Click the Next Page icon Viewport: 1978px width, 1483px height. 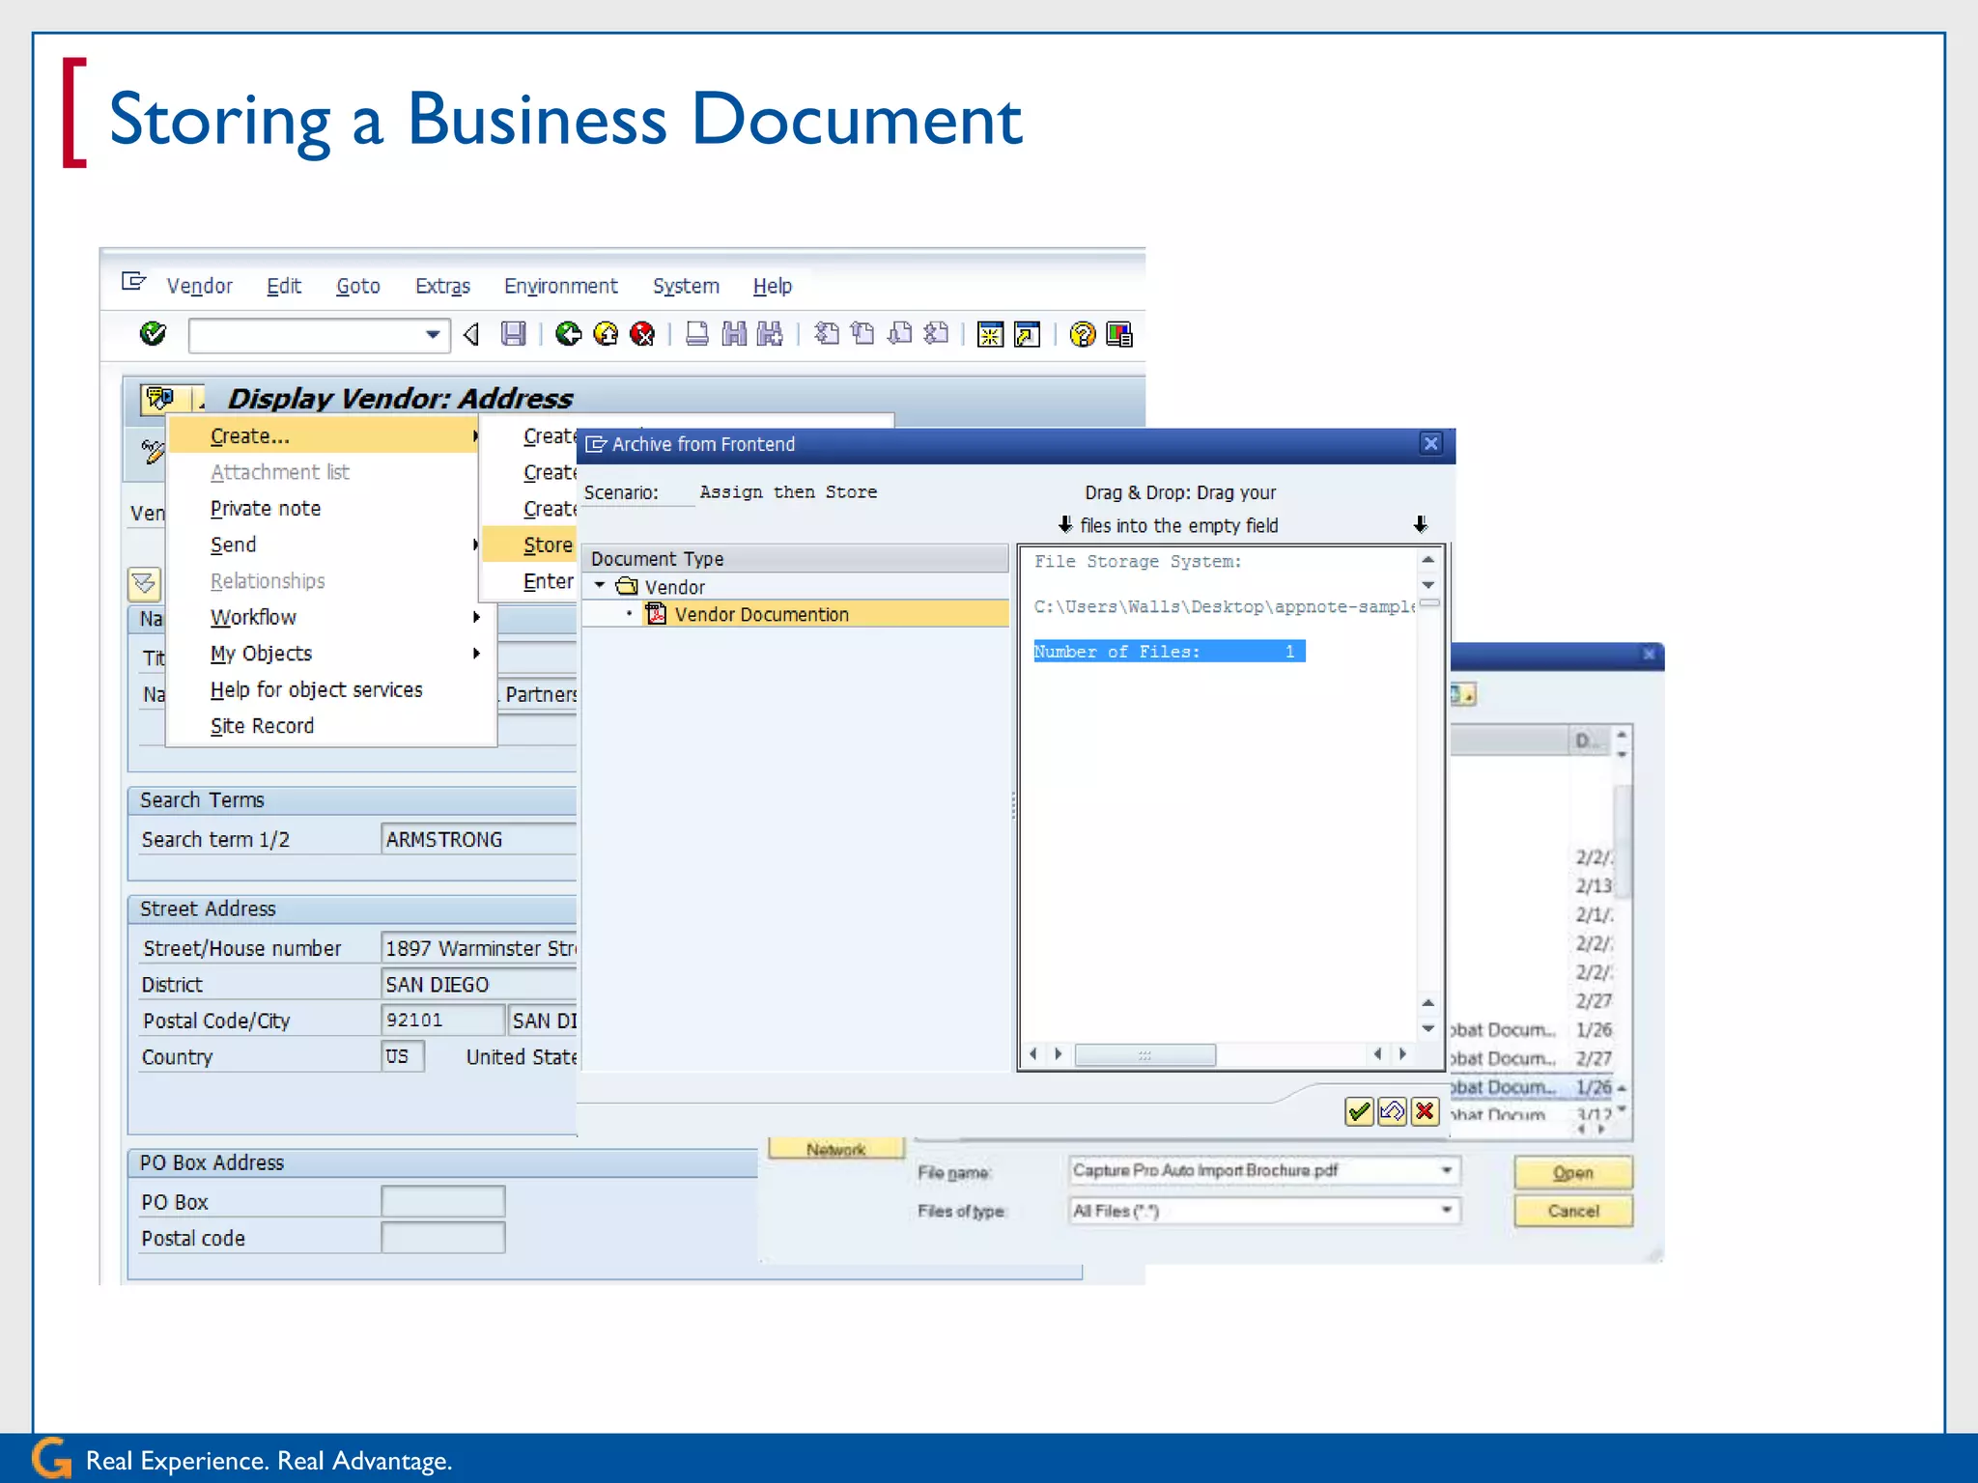point(900,334)
